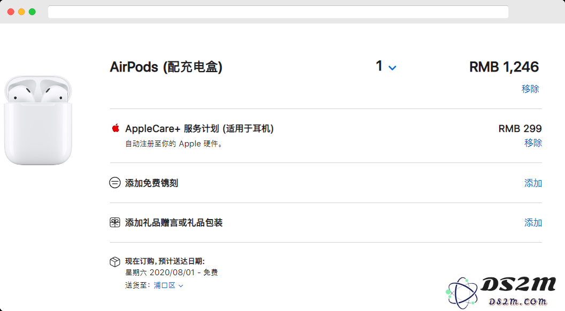Click the gift box icon
Viewport: 565px width, 311px height.
point(115,222)
